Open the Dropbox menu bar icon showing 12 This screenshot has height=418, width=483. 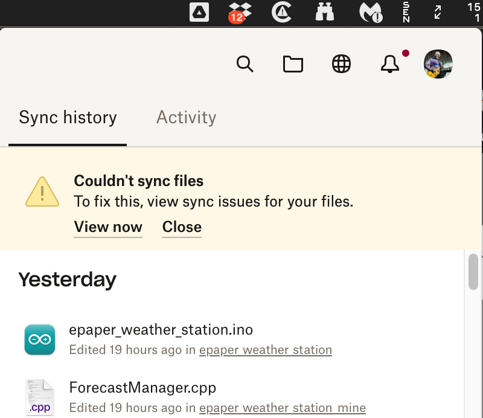pos(238,12)
